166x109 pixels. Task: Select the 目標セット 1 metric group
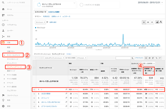(56, 17)
